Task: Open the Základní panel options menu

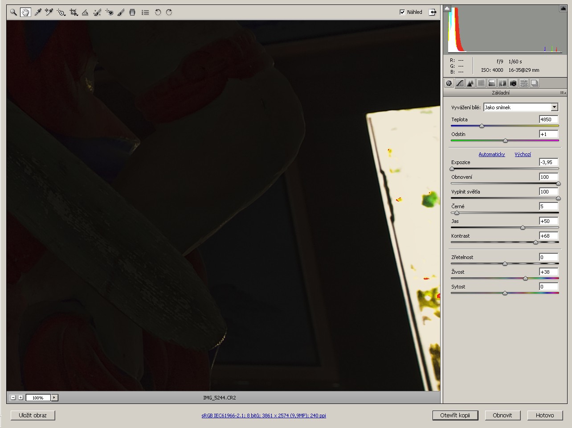Action: point(562,93)
